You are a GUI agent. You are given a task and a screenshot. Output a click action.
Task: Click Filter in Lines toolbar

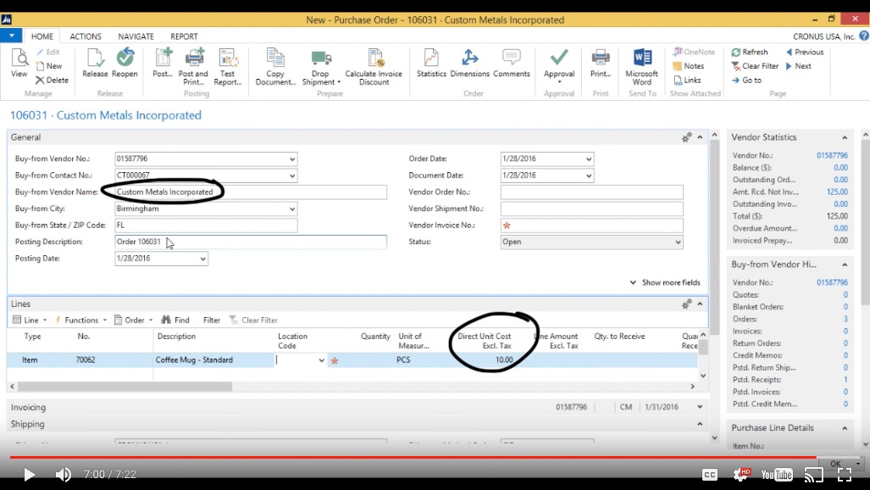(212, 320)
